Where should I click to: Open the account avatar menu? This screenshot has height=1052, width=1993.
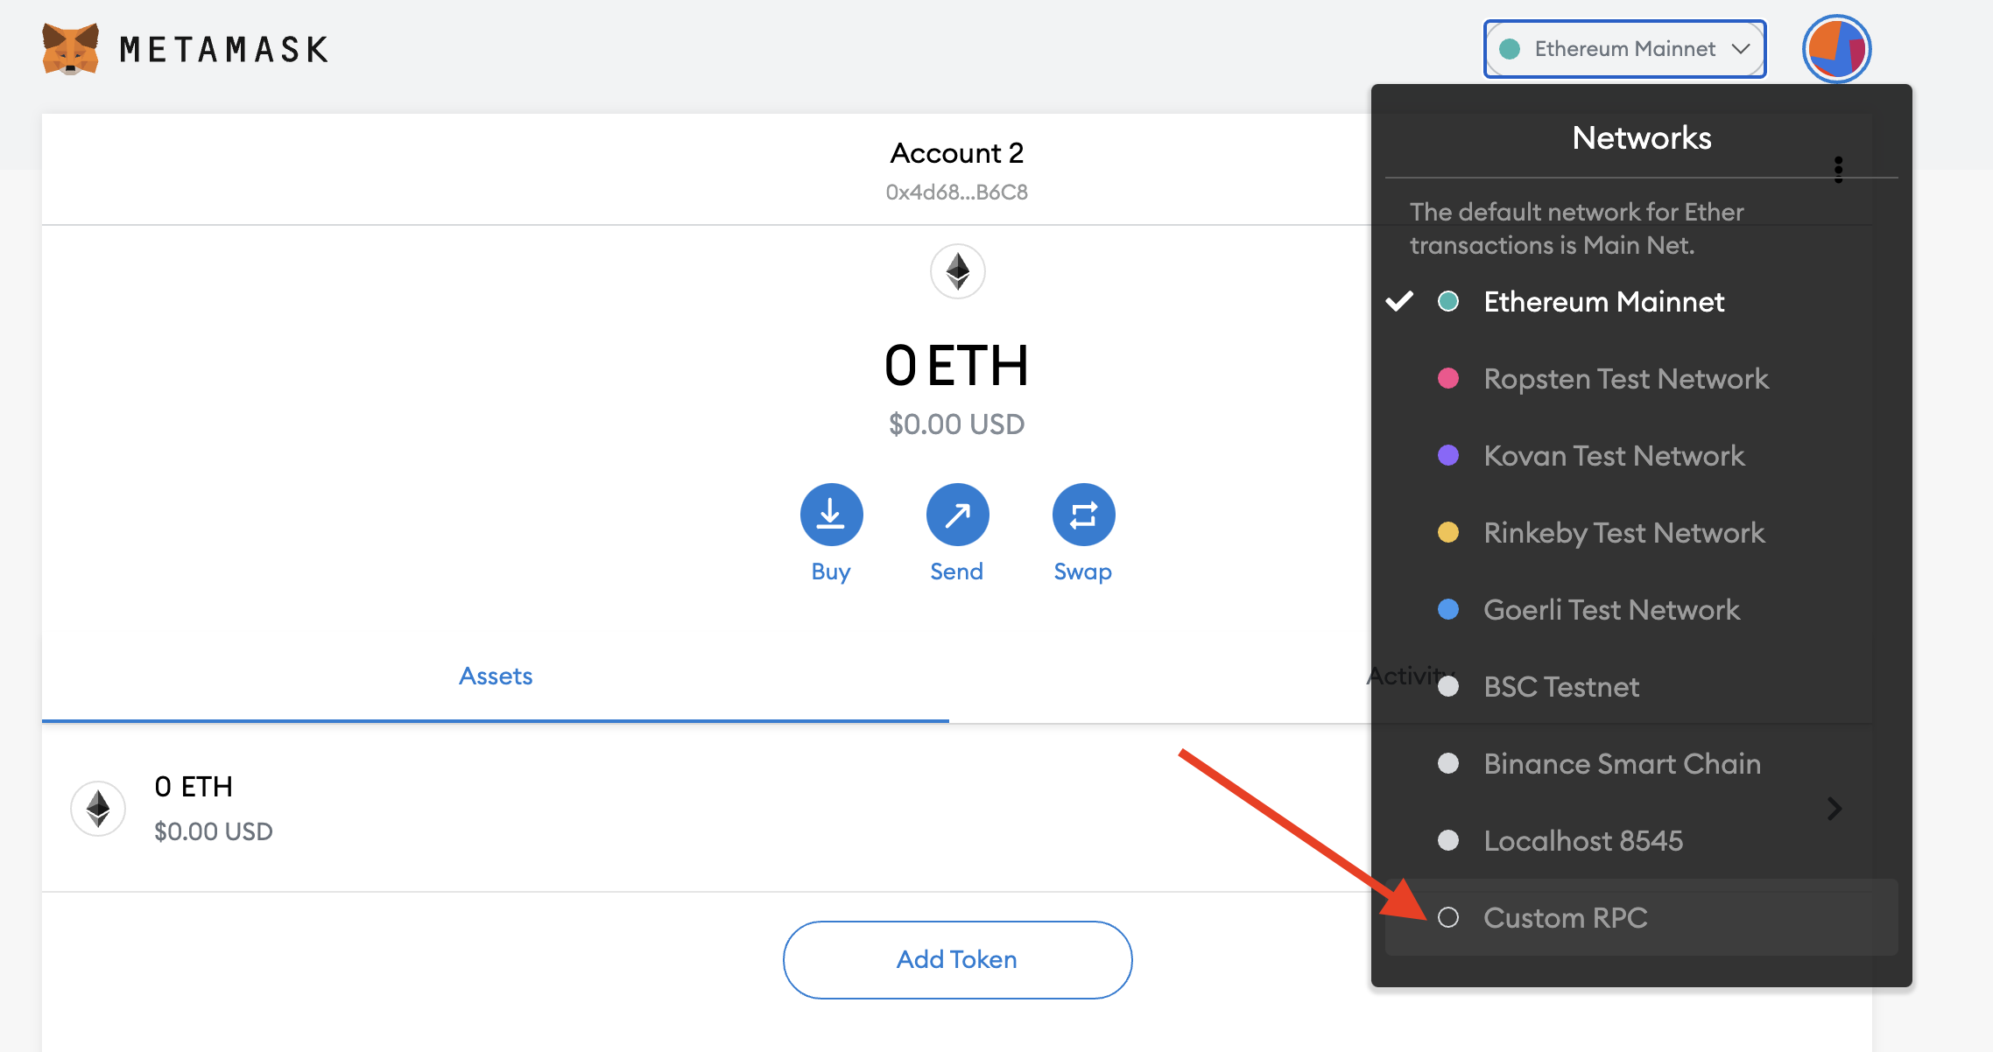(1836, 49)
